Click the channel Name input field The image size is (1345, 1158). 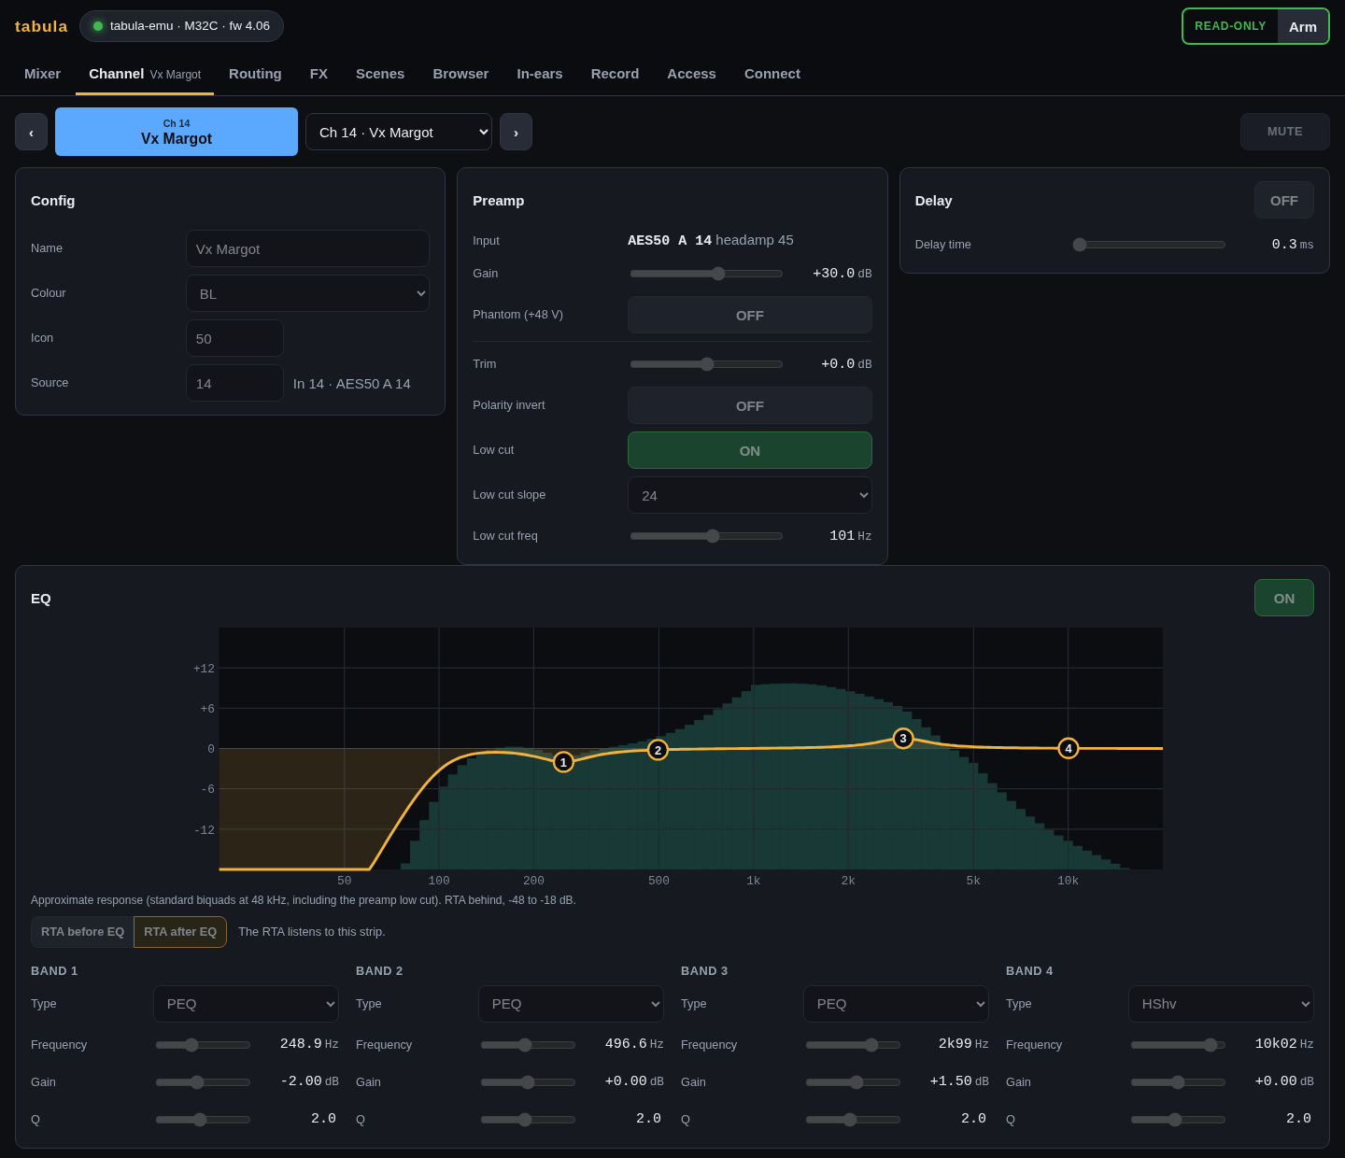[x=307, y=248]
